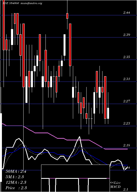Click the 2.27 price axis label
The height and width of the screenshot is (192, 137).
click(127, 101)
